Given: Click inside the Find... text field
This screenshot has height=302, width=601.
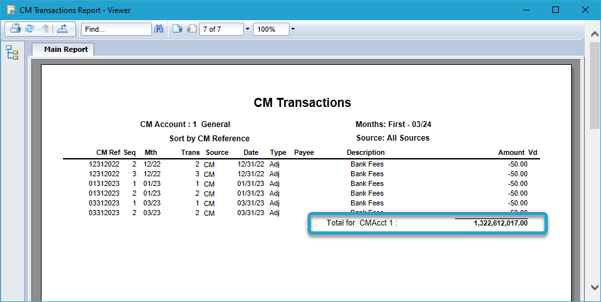Looking at the screenshot, I should click(x=117, y=29).
